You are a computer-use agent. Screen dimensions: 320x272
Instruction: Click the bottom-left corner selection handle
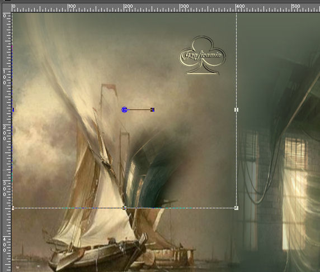(13, 208)
